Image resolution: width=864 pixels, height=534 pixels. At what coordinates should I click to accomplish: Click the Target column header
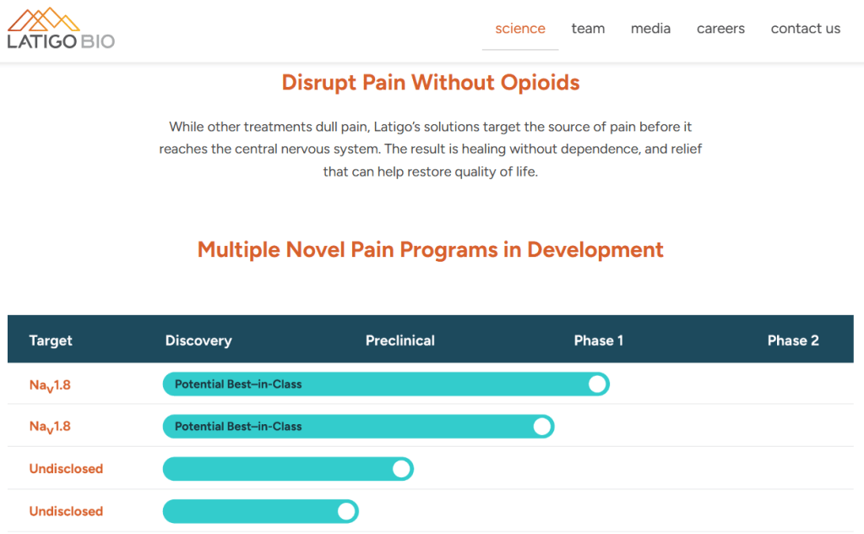51,341
